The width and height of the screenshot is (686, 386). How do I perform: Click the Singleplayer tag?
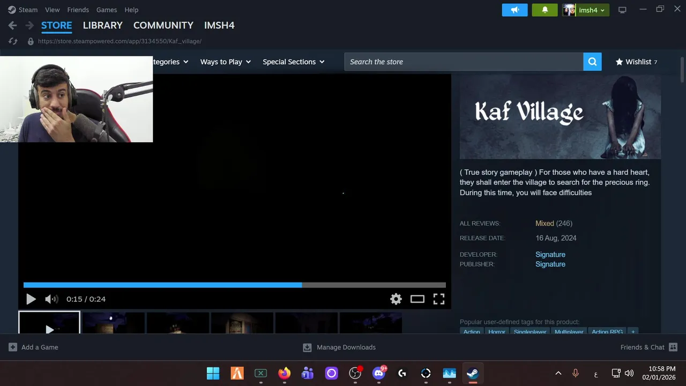[530, 331]
